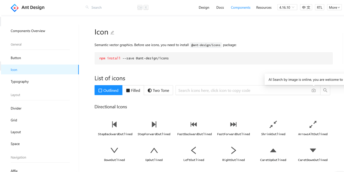The image size is (344, 172).
Task: Click the header search magnifier icon
Action: tap(87, 7)
